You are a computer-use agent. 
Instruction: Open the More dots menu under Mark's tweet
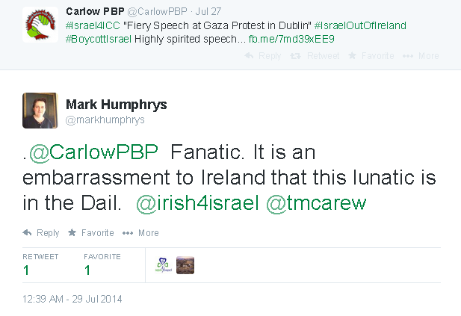pos(128,233)
